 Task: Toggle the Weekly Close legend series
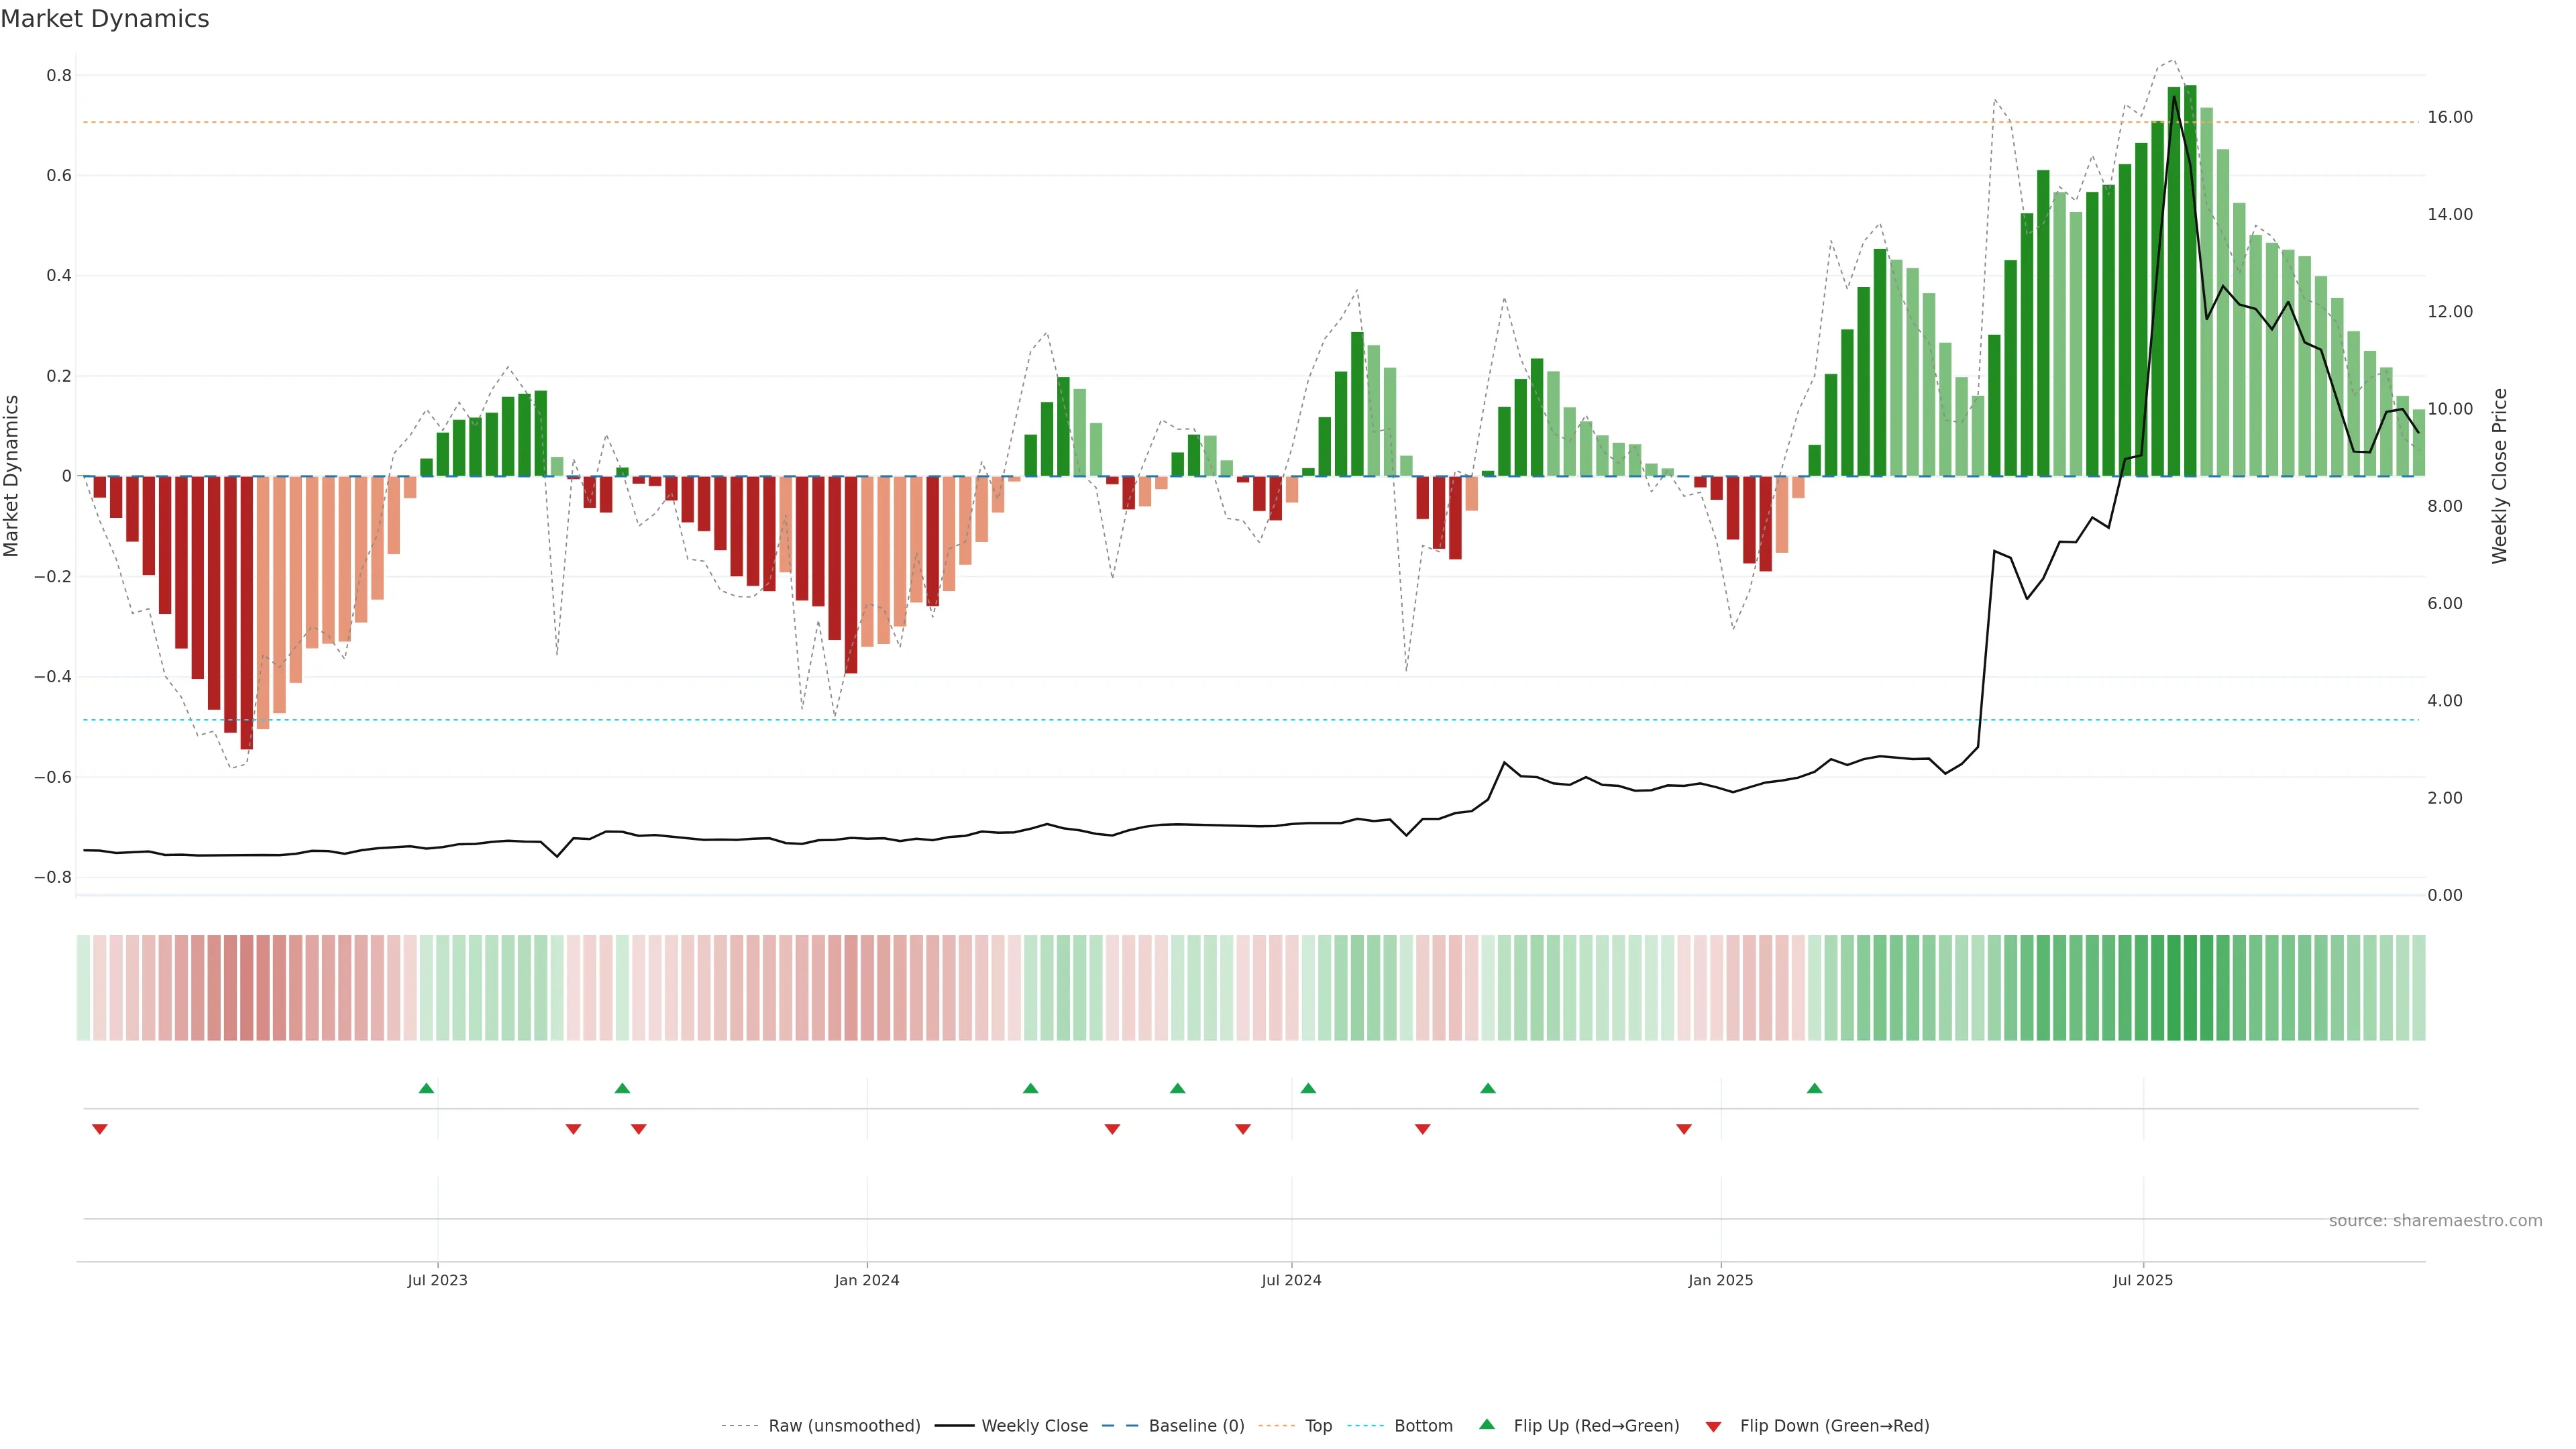tap(1034, 1426)
